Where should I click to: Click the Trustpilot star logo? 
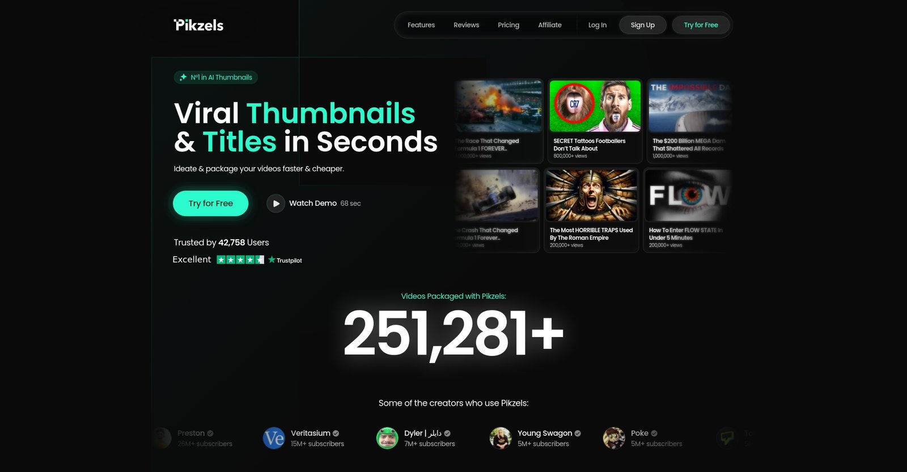point(272,260)
